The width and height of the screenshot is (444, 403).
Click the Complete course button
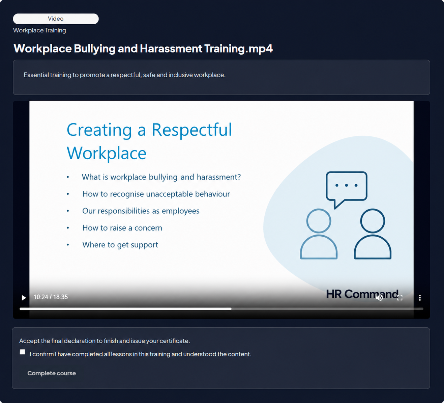(x=52, y=373)
